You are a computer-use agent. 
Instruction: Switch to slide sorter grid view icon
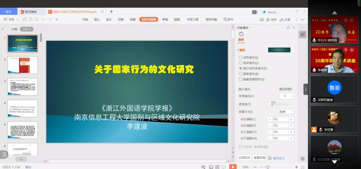(217, 167)
